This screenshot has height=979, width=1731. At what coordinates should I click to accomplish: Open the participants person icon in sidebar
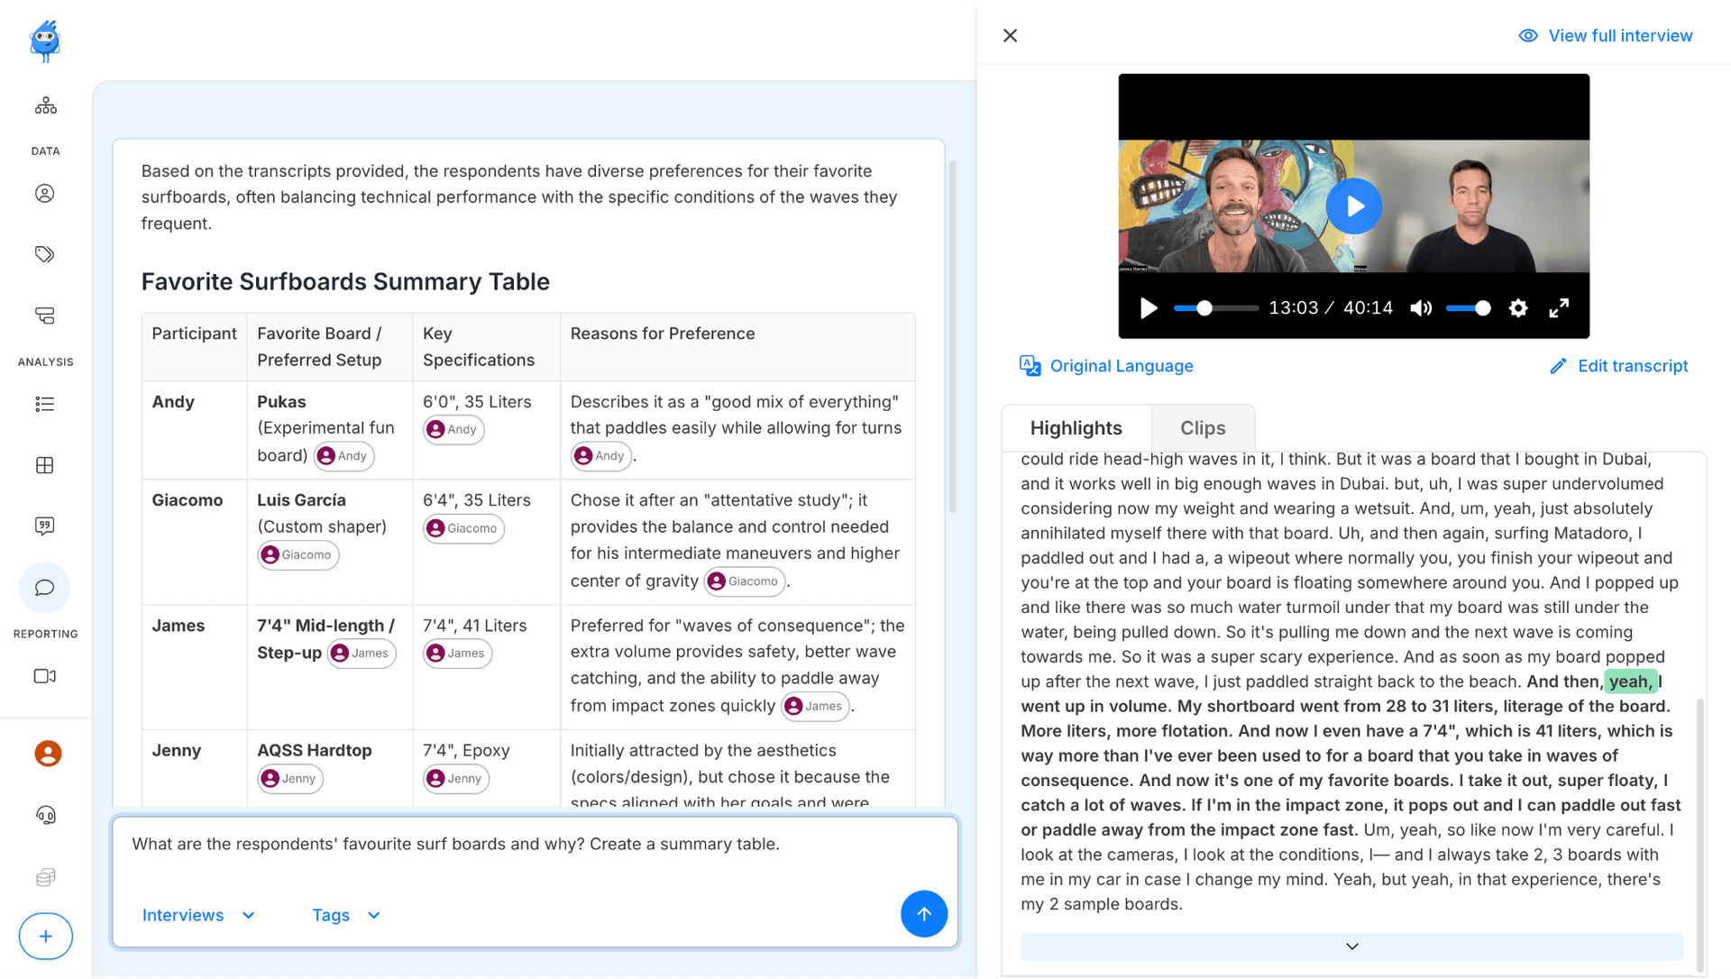pos(45,194)
